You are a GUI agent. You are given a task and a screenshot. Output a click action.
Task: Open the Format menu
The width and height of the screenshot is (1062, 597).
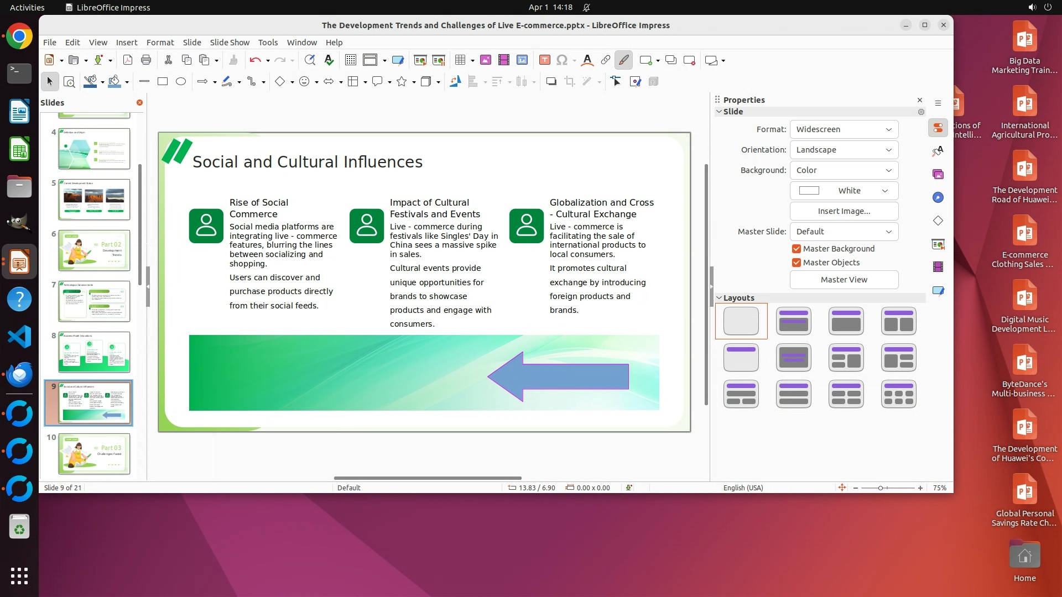160,43
